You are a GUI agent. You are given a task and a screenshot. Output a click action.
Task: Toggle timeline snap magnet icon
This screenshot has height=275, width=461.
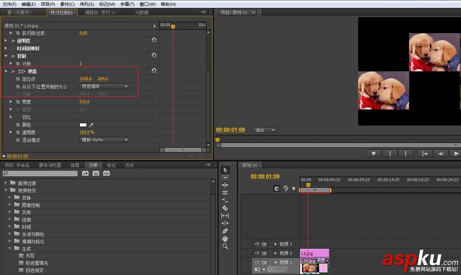(x=277, y=189)
